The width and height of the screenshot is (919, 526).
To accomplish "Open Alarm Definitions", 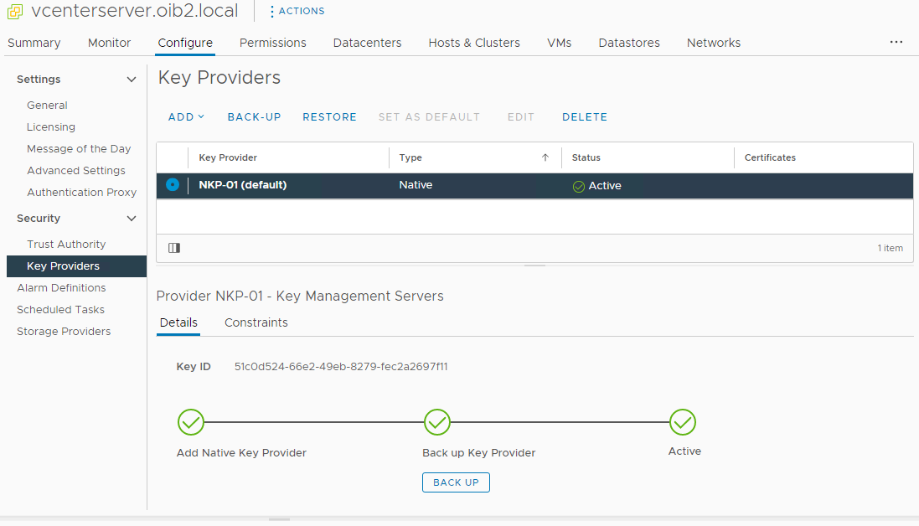I will coord(61,287).
